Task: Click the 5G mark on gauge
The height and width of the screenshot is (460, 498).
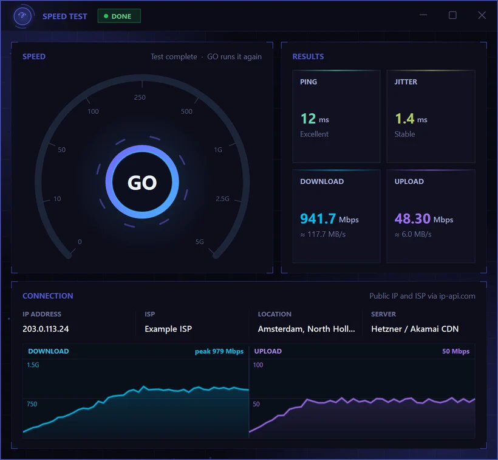Action: point(199,242)
